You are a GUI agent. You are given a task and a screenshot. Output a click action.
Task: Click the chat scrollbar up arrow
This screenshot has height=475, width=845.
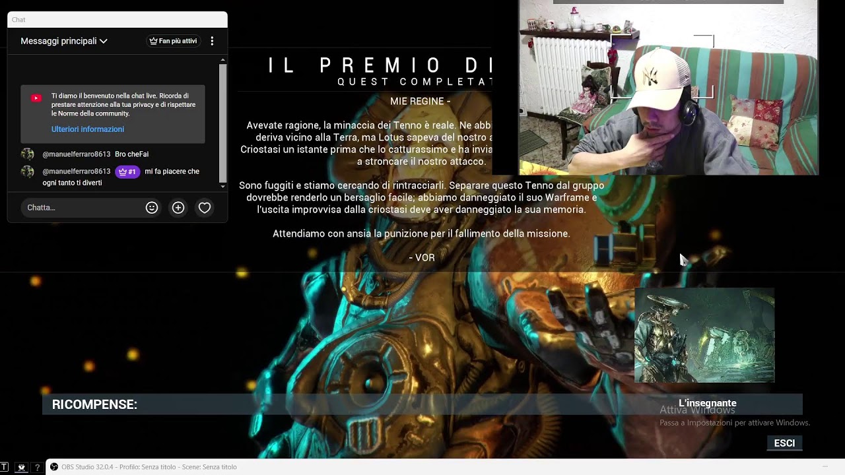click(x=222, y=60)
